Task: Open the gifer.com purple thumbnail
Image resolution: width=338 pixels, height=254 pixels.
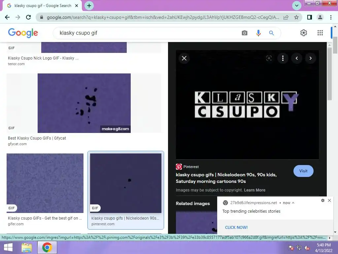Action: (45, 183)
